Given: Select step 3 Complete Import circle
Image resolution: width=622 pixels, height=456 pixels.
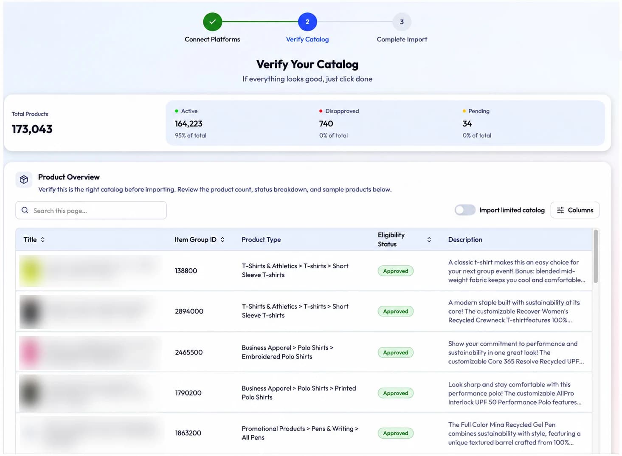Looking at the screenshot, I should [x=402, y=22].
